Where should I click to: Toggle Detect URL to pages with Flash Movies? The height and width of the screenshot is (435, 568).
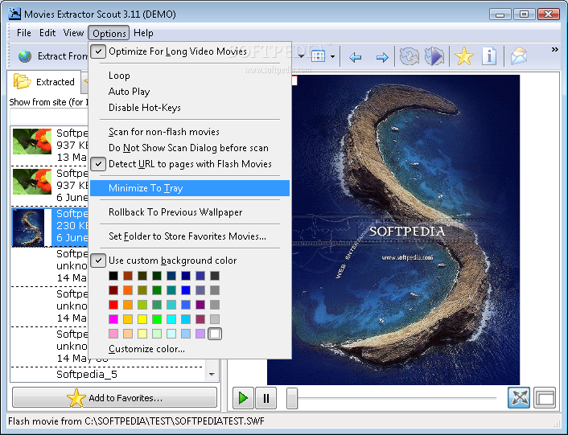tap(190, 164)
